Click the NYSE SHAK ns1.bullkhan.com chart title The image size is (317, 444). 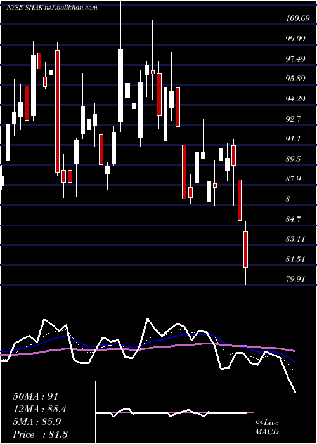click(51, 8)
